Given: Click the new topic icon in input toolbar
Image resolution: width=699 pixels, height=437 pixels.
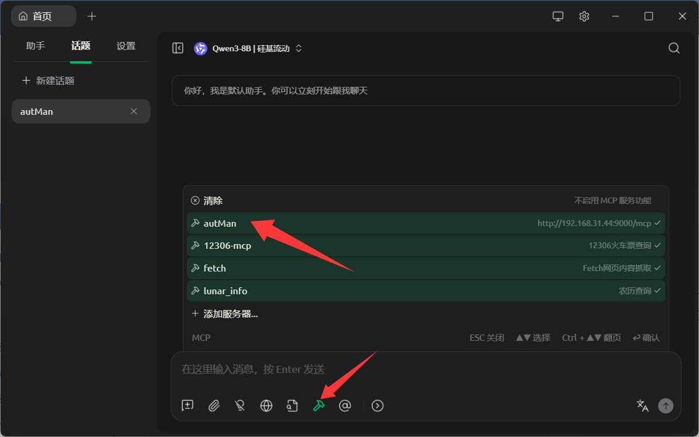Looking at the screenshot, I should click(188, 406).
